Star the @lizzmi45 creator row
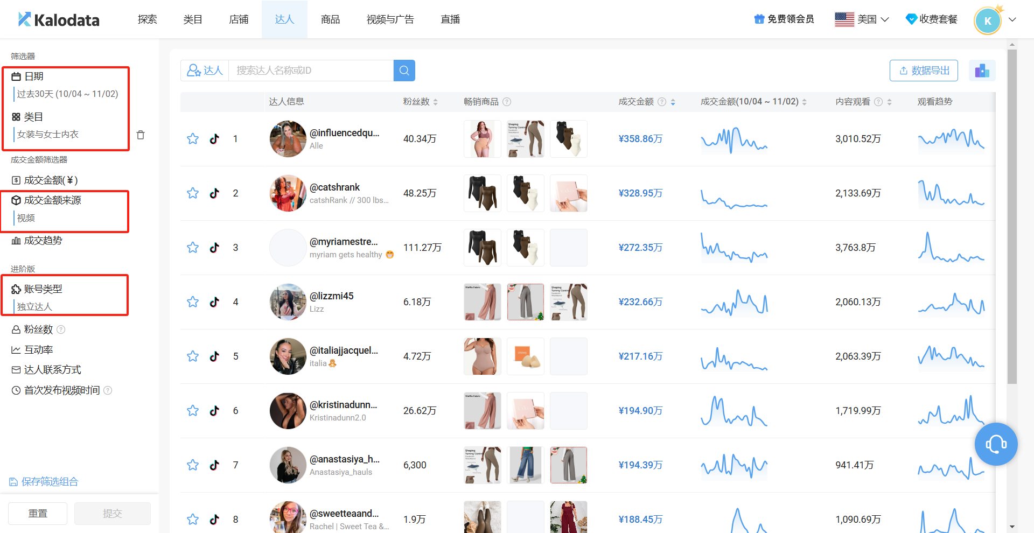Viewport: 1034px width, 533px height. (193, 302)
